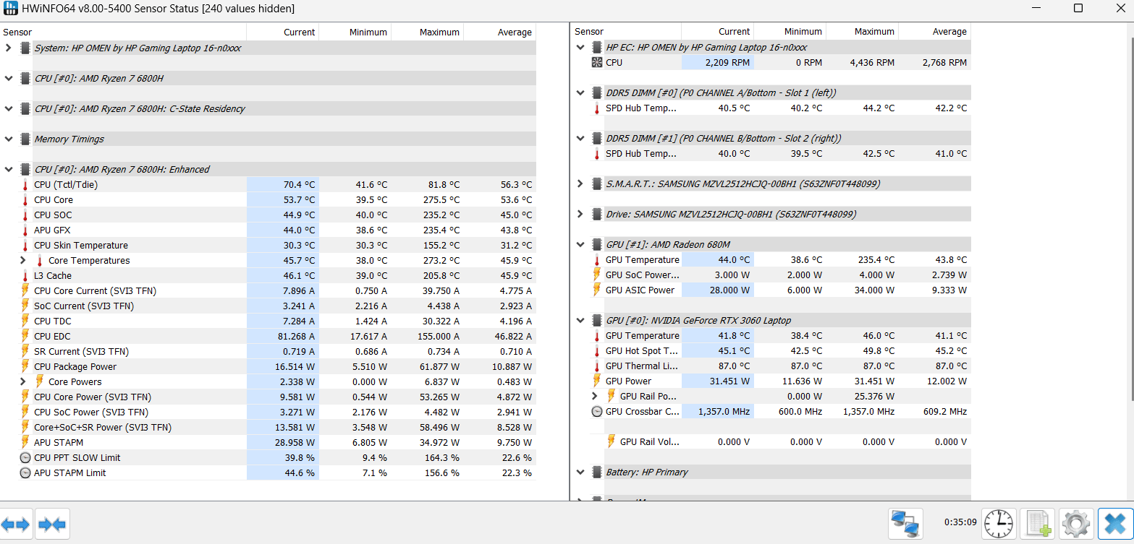Click right panel Sensor column header
Viewport: 1134px width, 544px height.
tap(627, 31)
